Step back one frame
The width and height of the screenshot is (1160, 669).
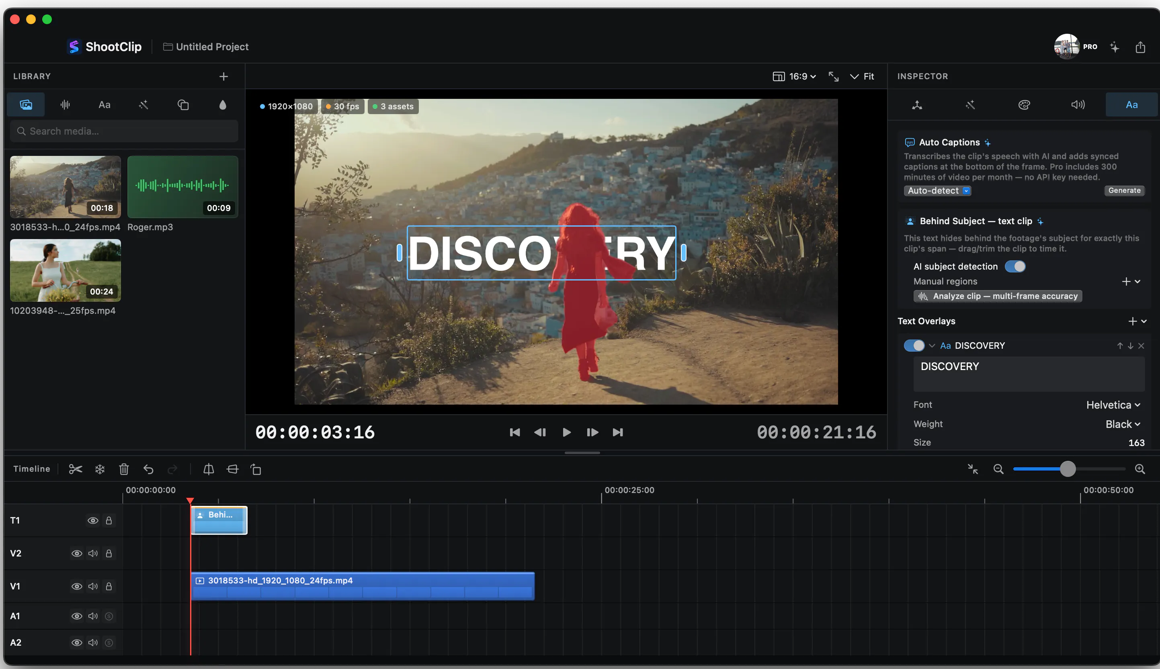(x=540, y=432)
